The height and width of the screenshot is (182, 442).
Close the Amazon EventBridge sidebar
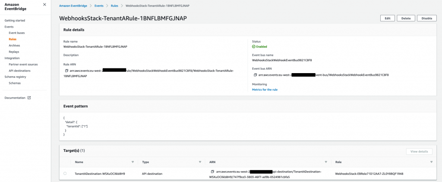(x=44, y=4)
